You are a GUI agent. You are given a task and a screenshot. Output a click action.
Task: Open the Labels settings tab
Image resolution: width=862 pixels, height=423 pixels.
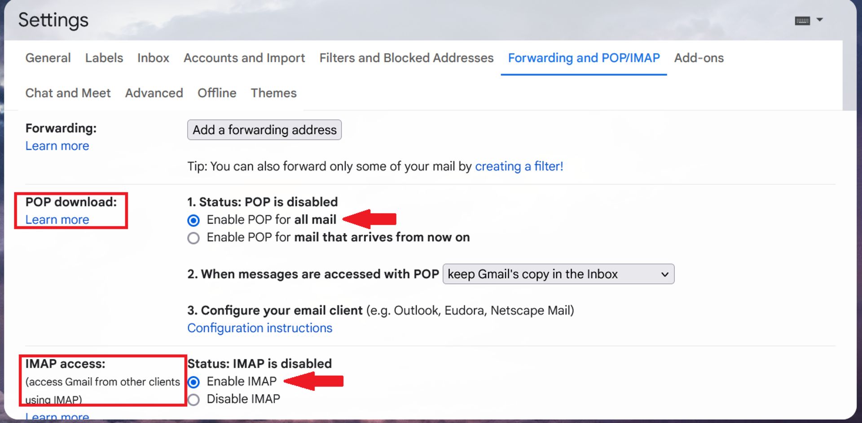tap(104, 58)
